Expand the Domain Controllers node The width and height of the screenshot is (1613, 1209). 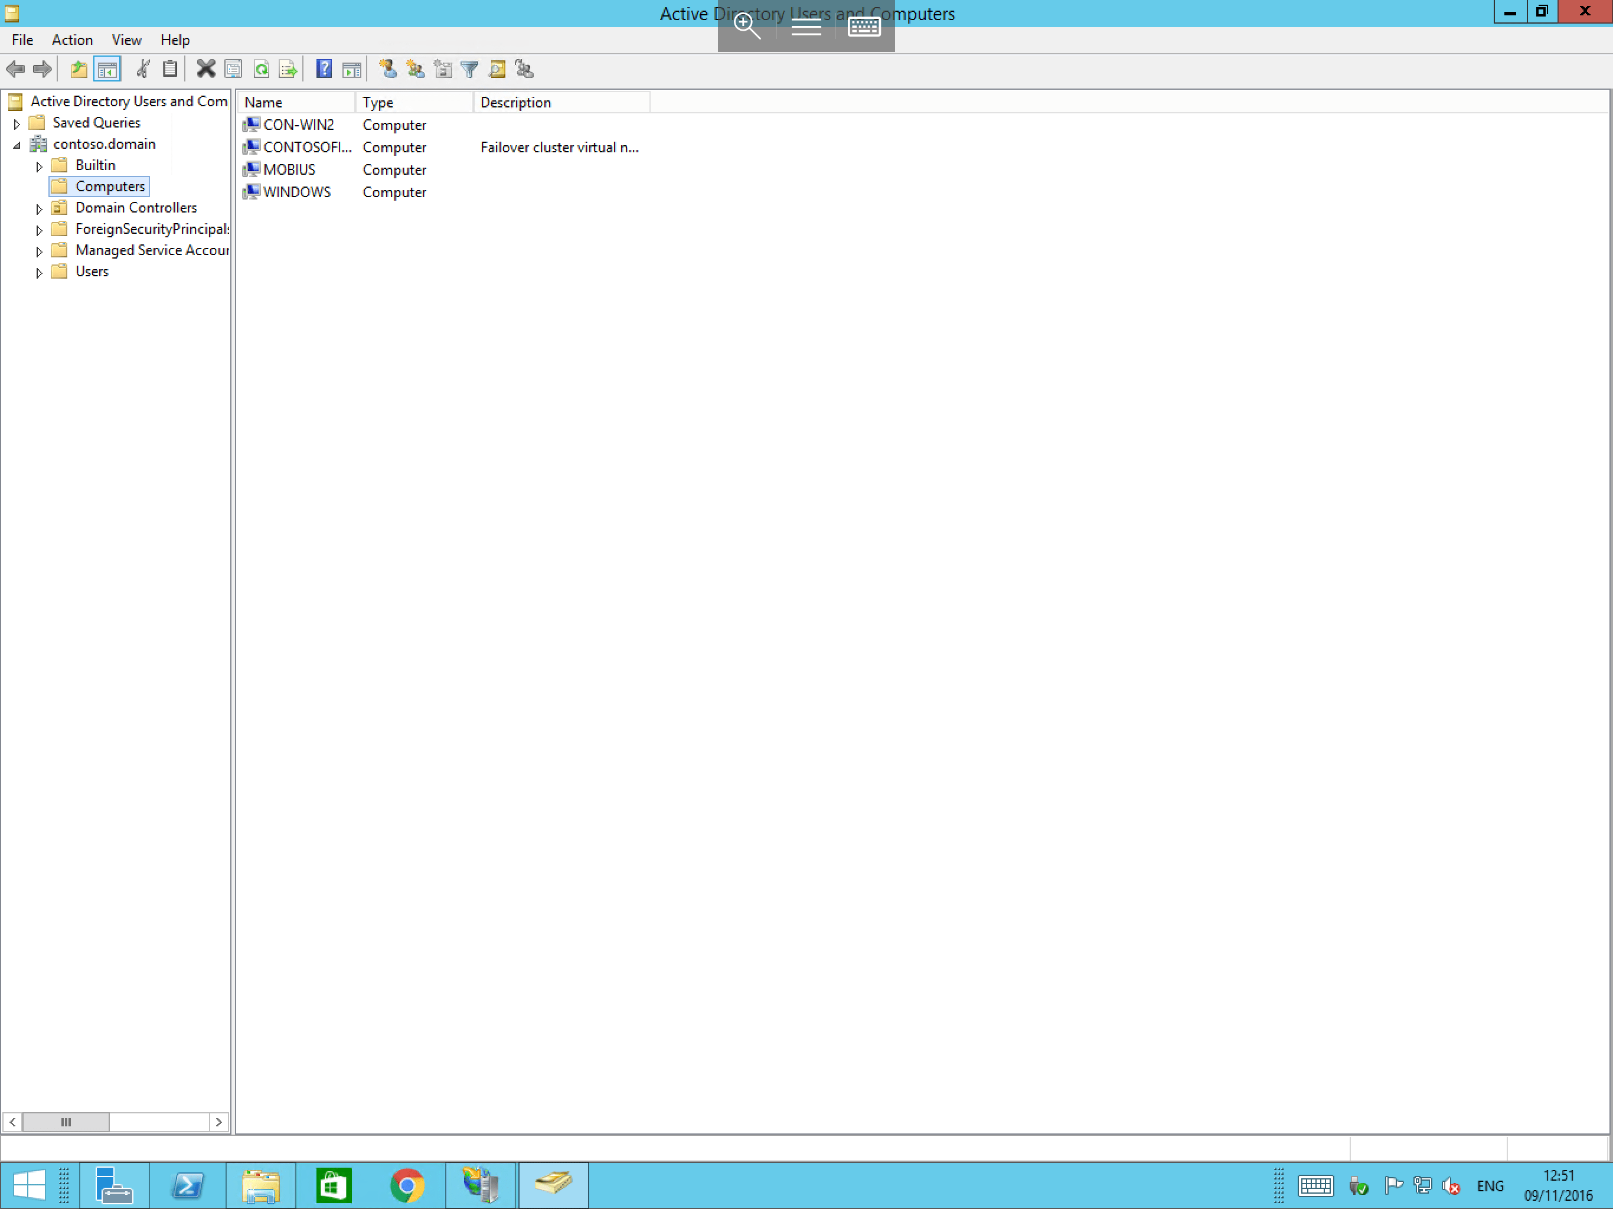click(40, 208)
